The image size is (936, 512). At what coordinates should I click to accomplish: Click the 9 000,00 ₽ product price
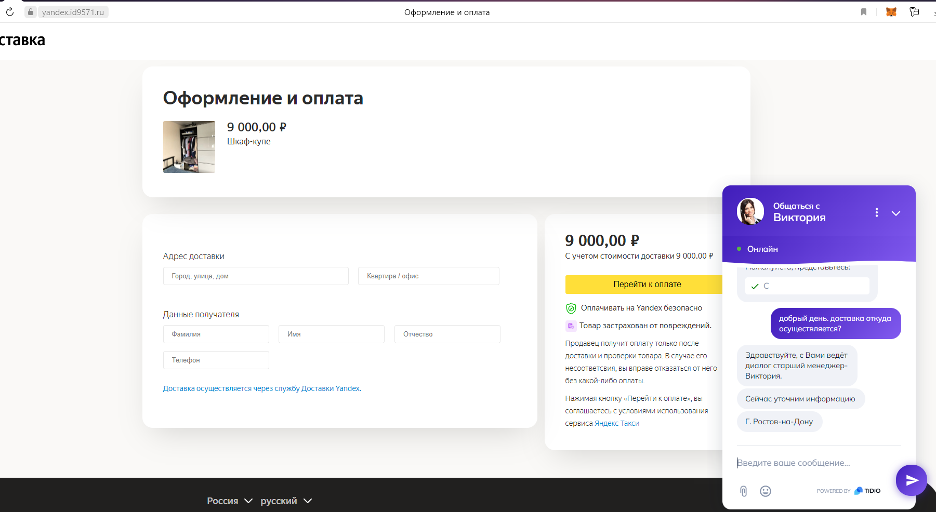pyautogui.click(x=257, y=127)
